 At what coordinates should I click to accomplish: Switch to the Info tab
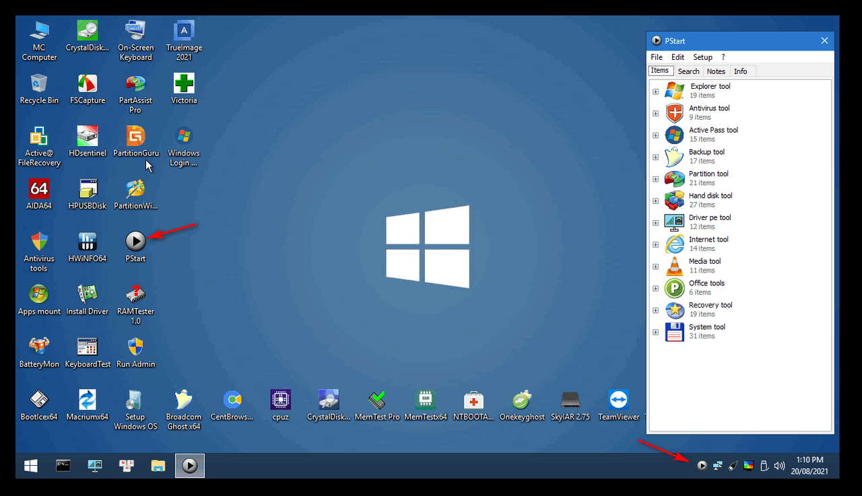coord(740,71)
